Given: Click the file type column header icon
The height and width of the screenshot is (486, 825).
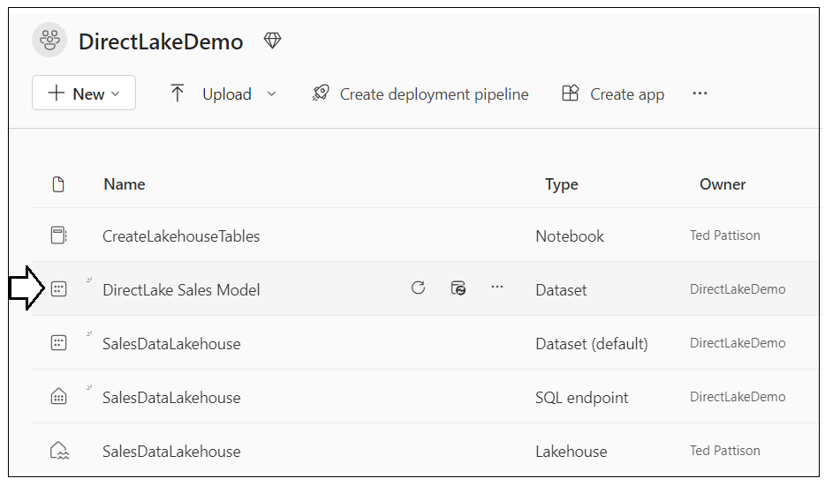Looking at the screenshot, I should coord(58,184).
